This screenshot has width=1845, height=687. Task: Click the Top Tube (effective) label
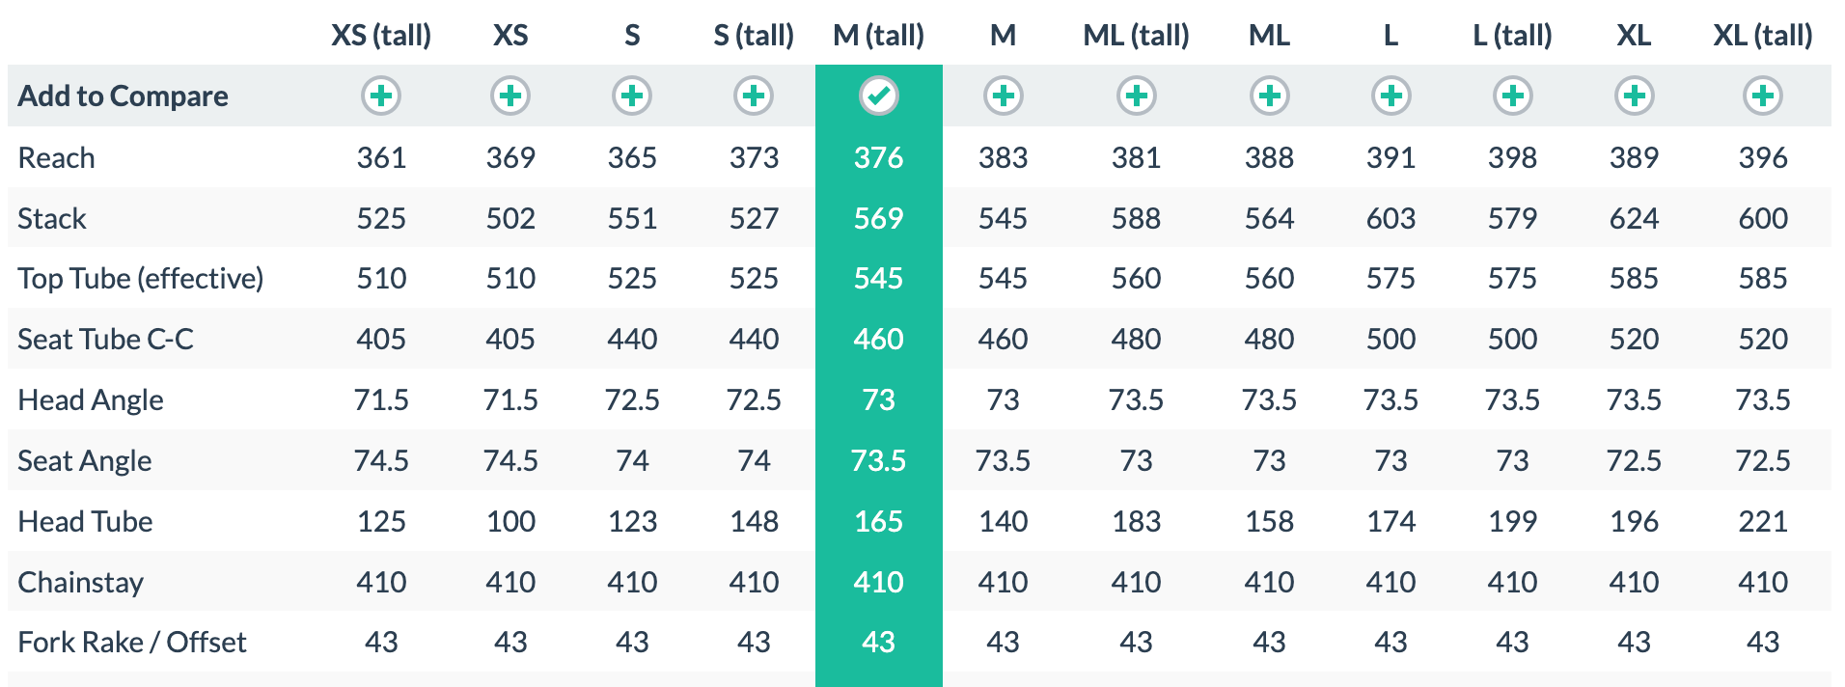point(141,279)
